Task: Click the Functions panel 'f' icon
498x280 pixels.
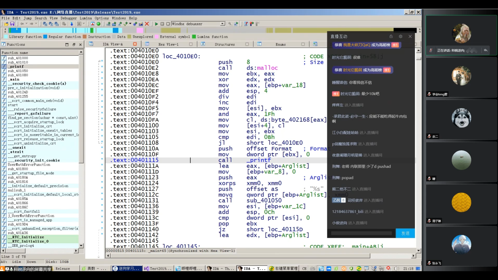Action: 4,44
